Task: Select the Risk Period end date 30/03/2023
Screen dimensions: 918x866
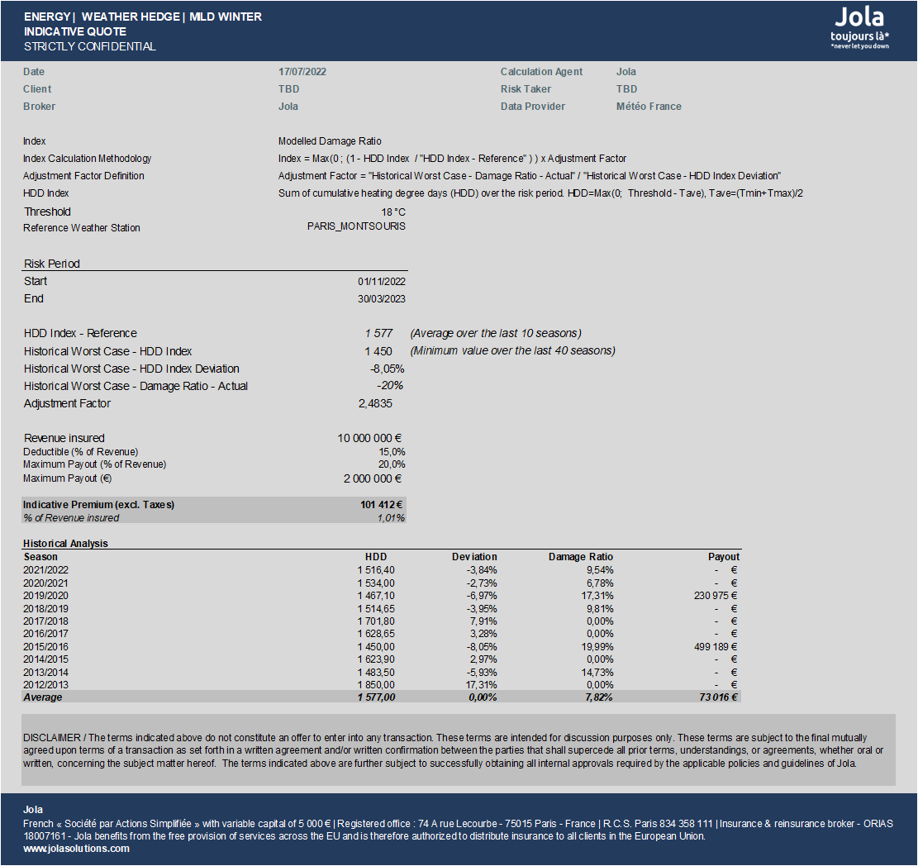Action: point(382,298)
